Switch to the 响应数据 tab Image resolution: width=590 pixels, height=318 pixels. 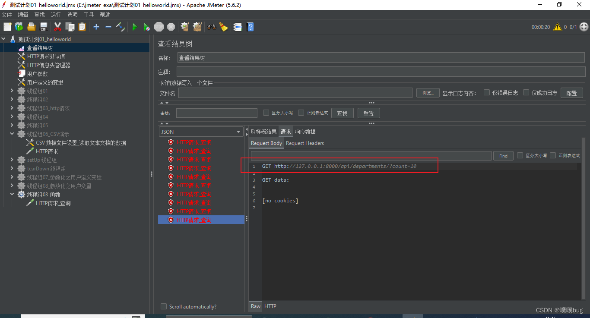click(x=305, y=132)
